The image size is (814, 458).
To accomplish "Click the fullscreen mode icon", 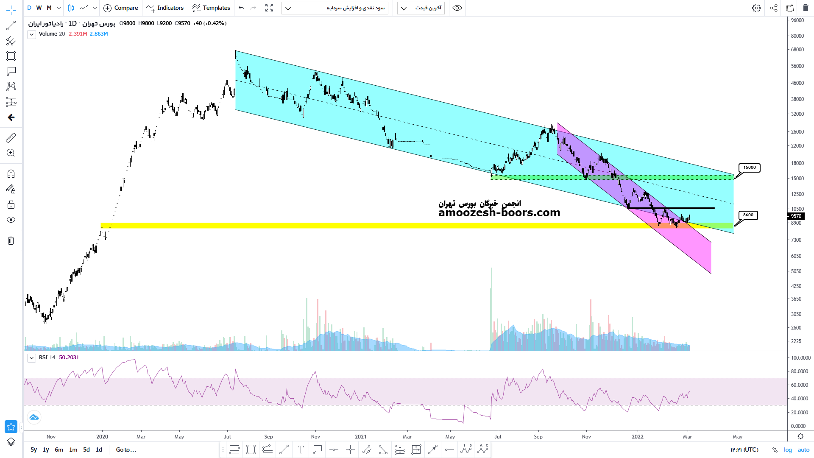I will 269,8.
